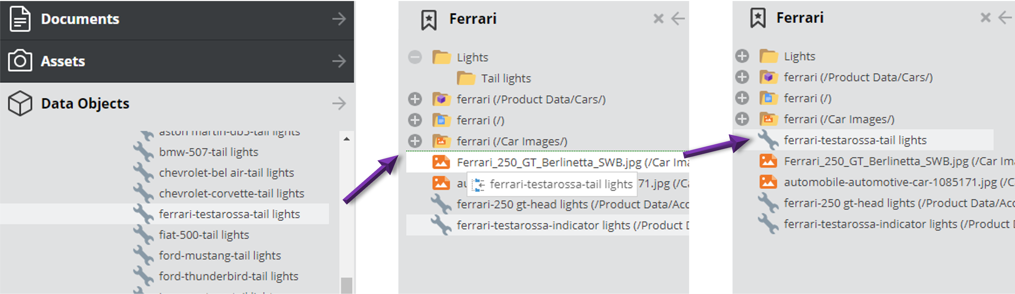The width and height of the screenshot is (1015, 294).
Task: Close the right Ferrari panel
Action: pyautogui.click(x=985, y=17)
